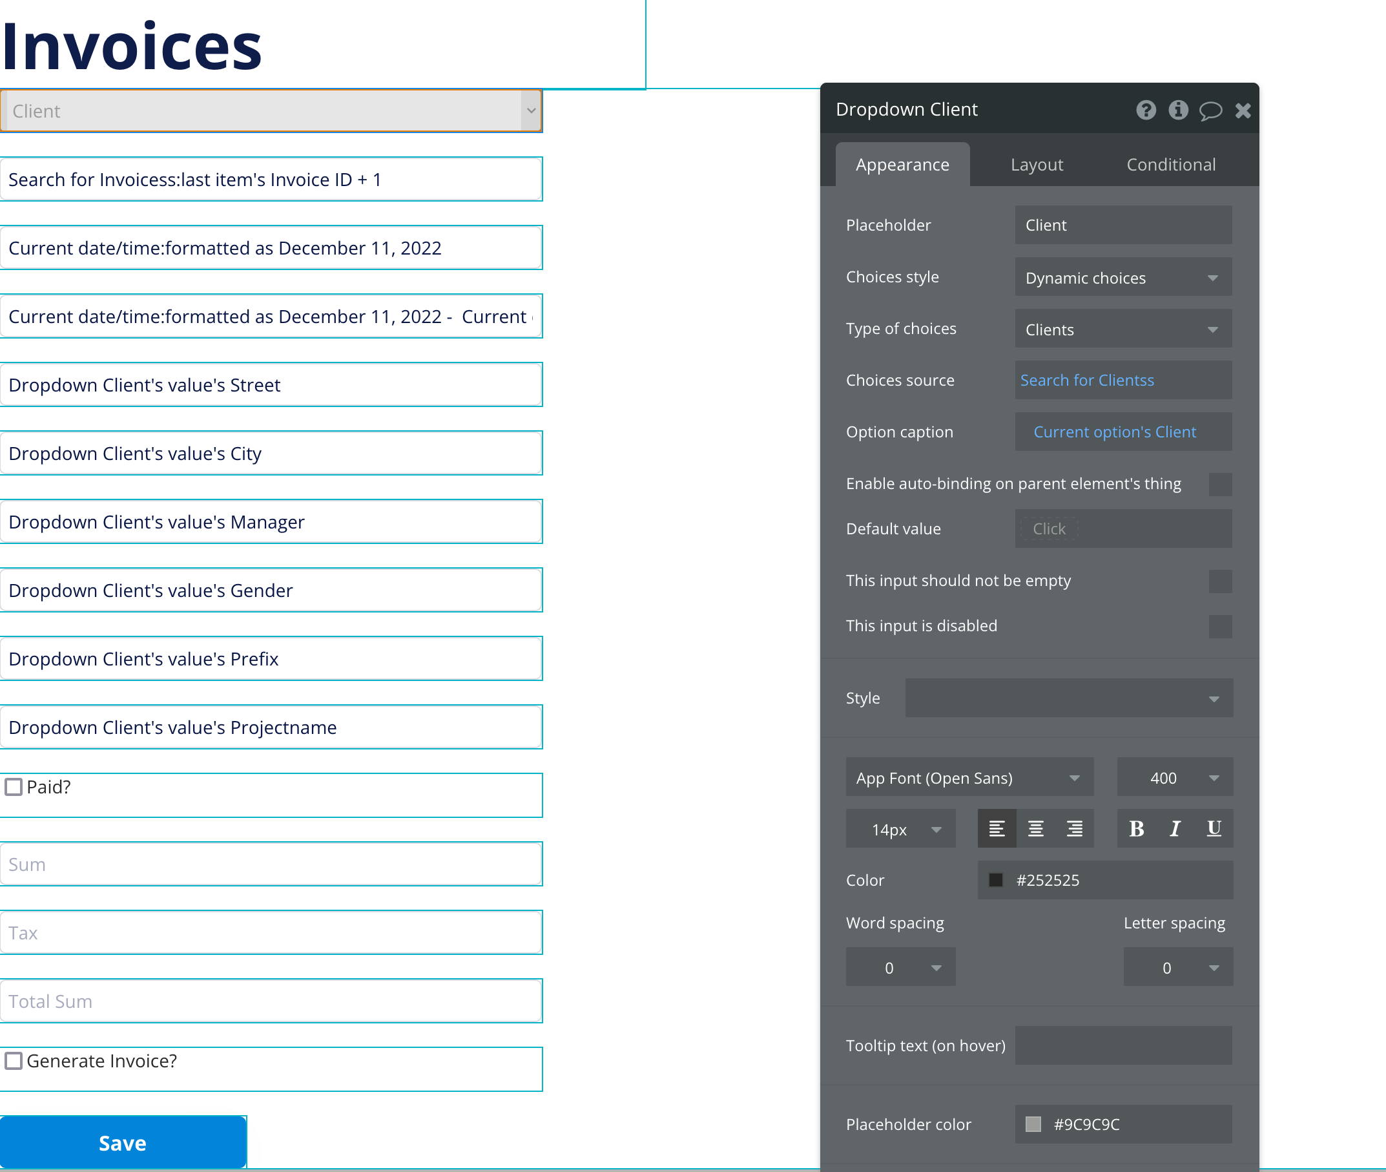Set text alignment to center
1386x1172 pixels.
click(1035, 828)
